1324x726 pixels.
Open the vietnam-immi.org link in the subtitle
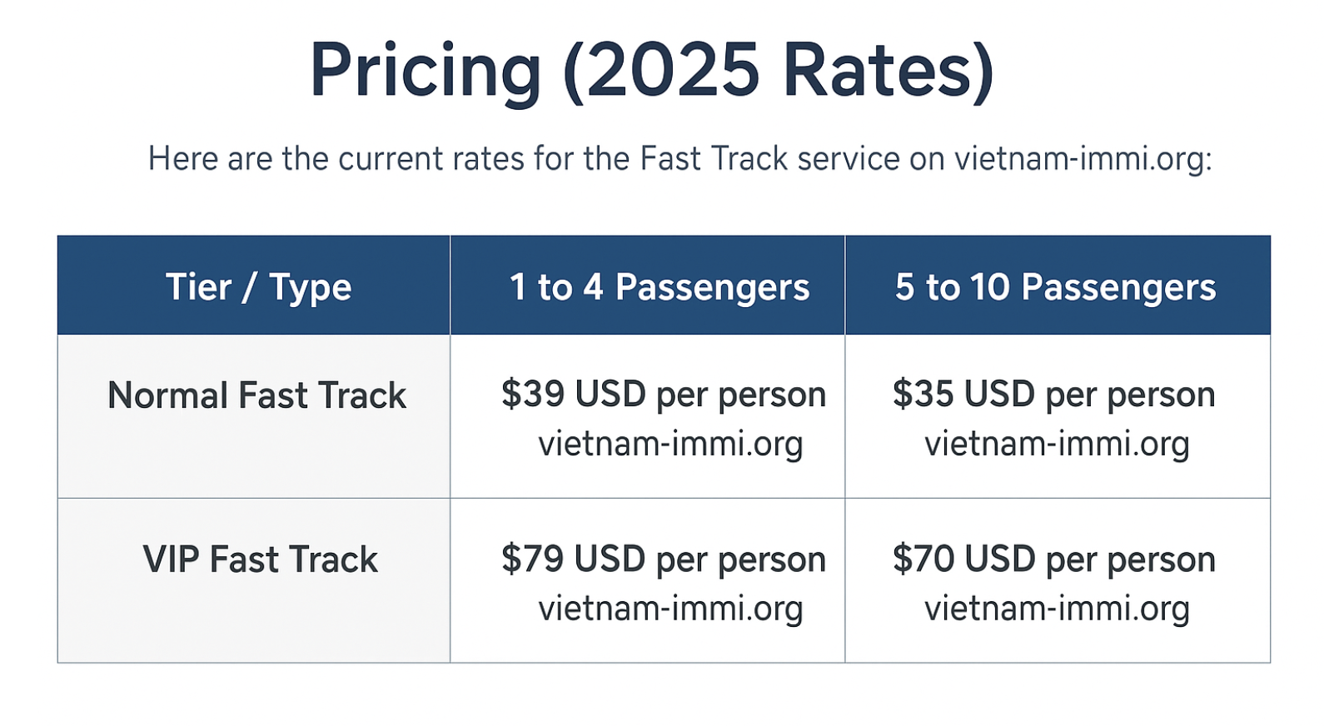tap(1083, 158)
